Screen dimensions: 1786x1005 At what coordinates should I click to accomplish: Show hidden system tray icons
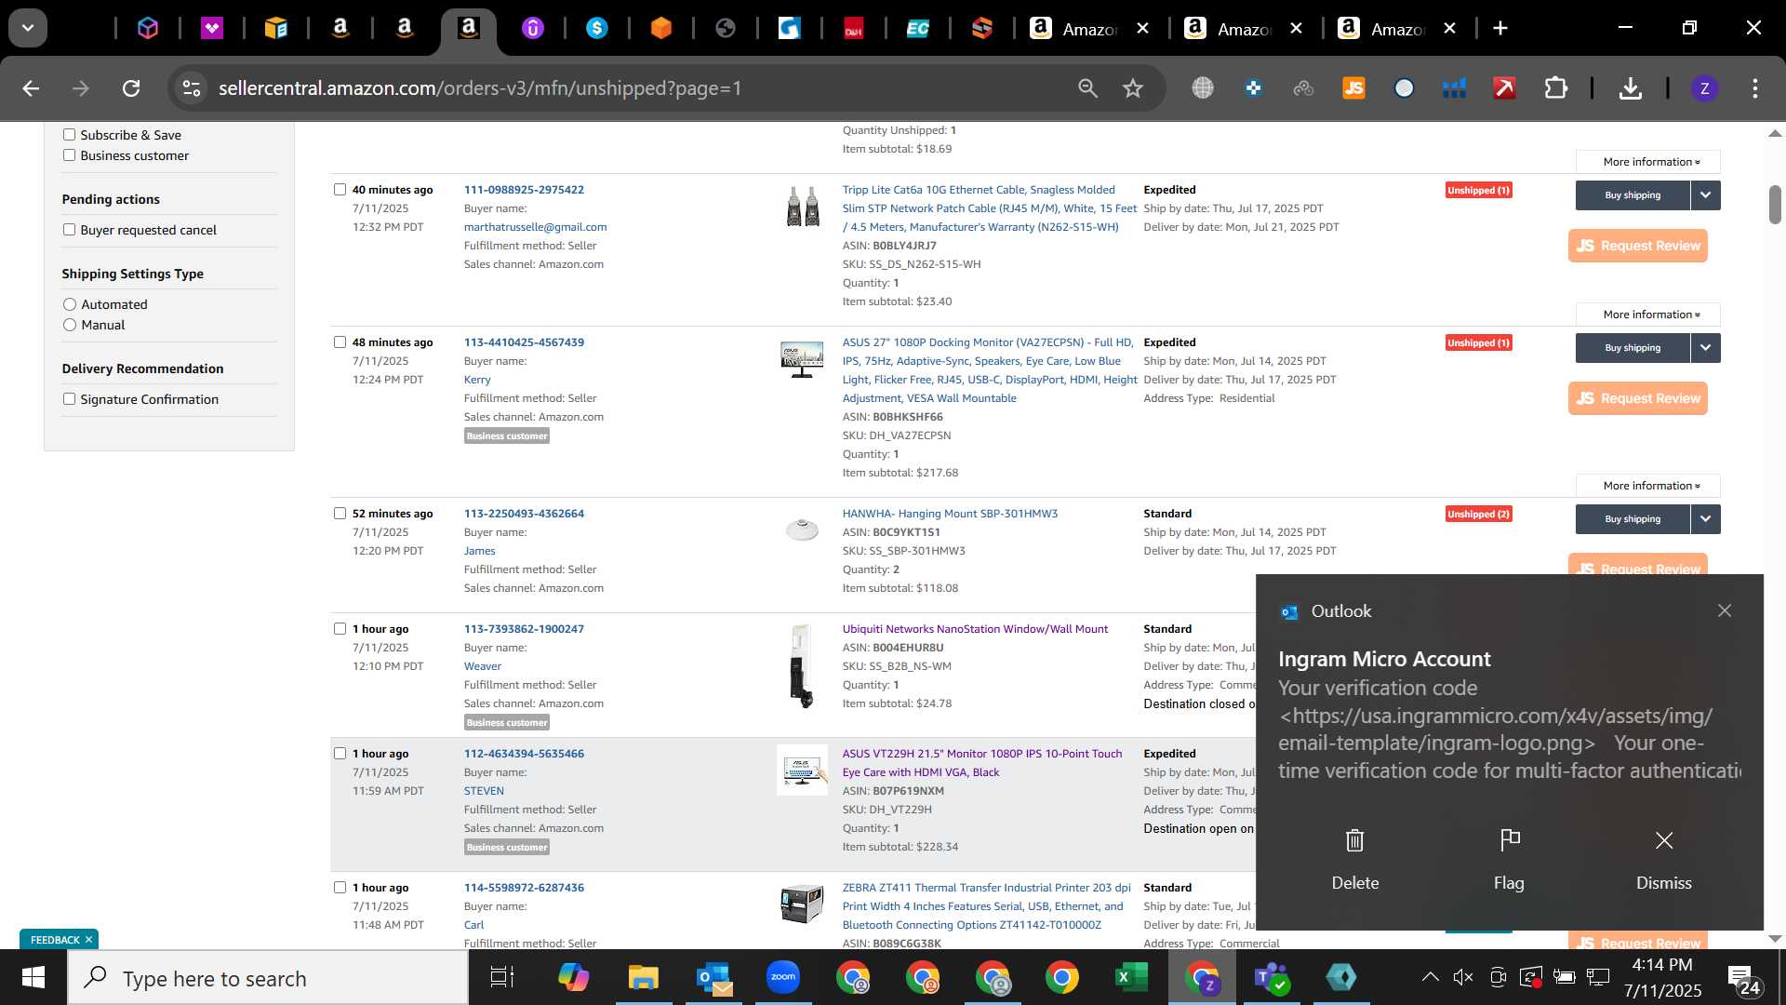1430,977
